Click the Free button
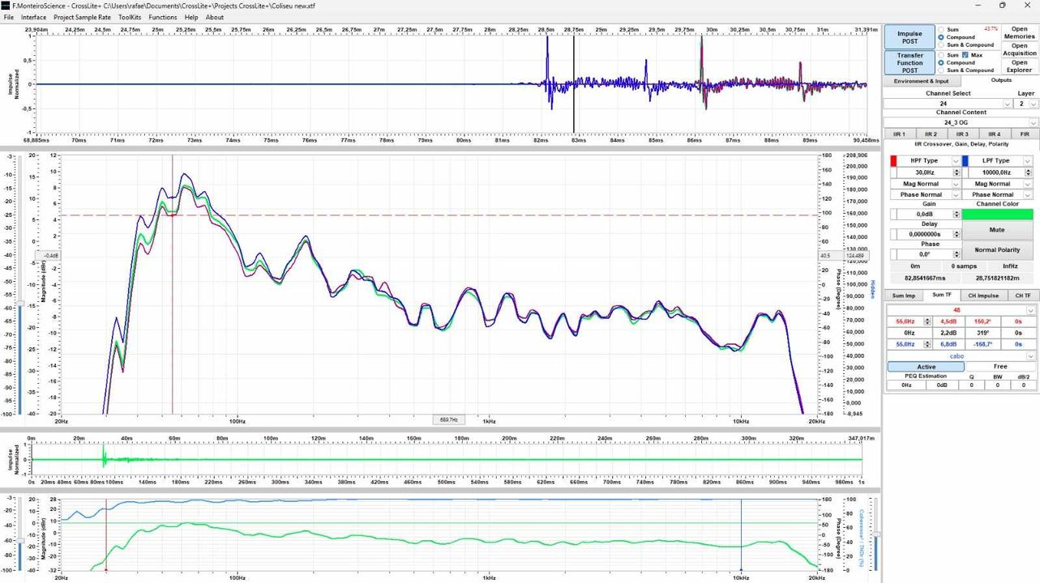 click(1000, 367)
